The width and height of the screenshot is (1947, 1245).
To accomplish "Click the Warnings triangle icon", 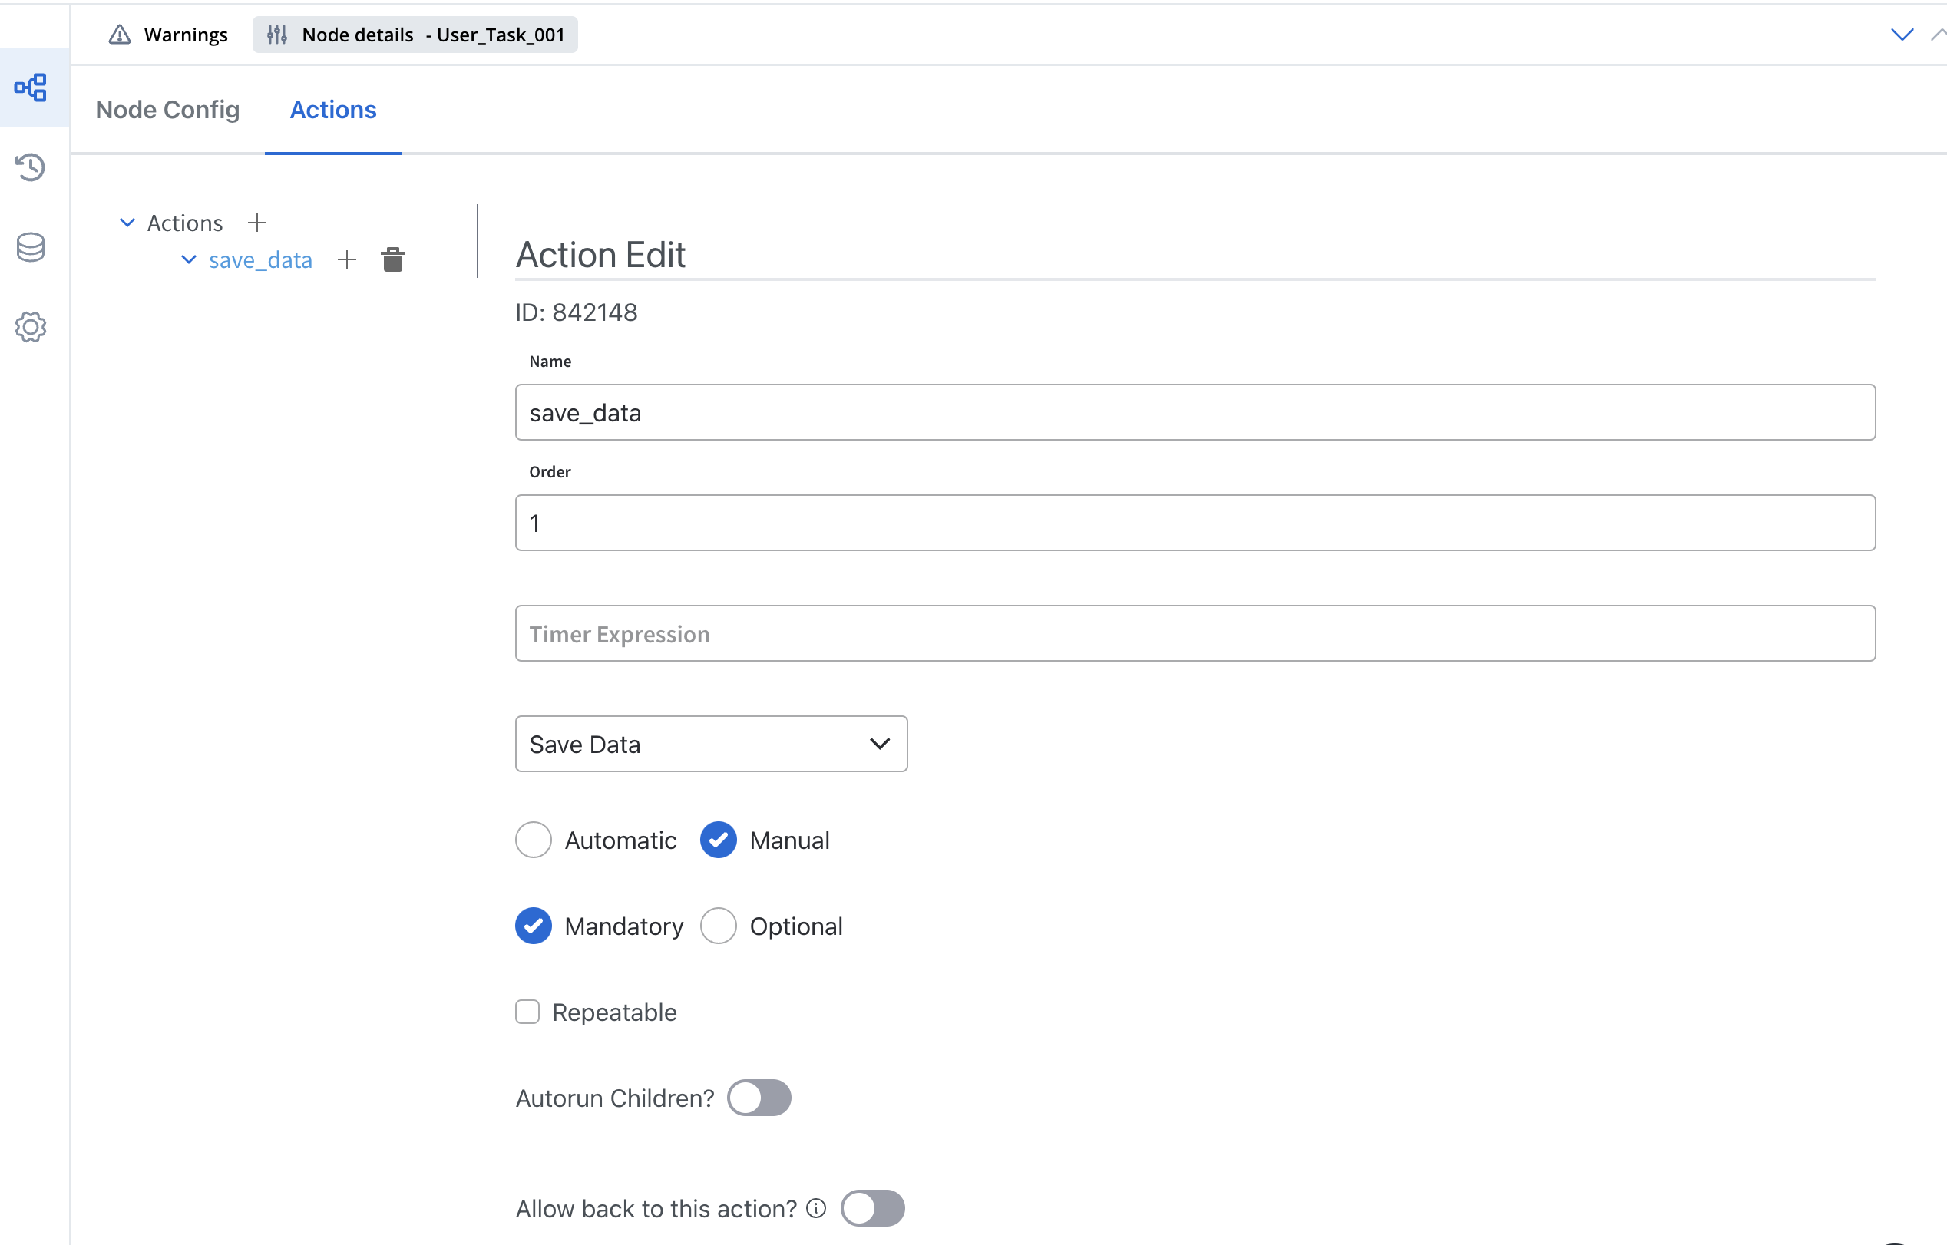I will point(120,35).
